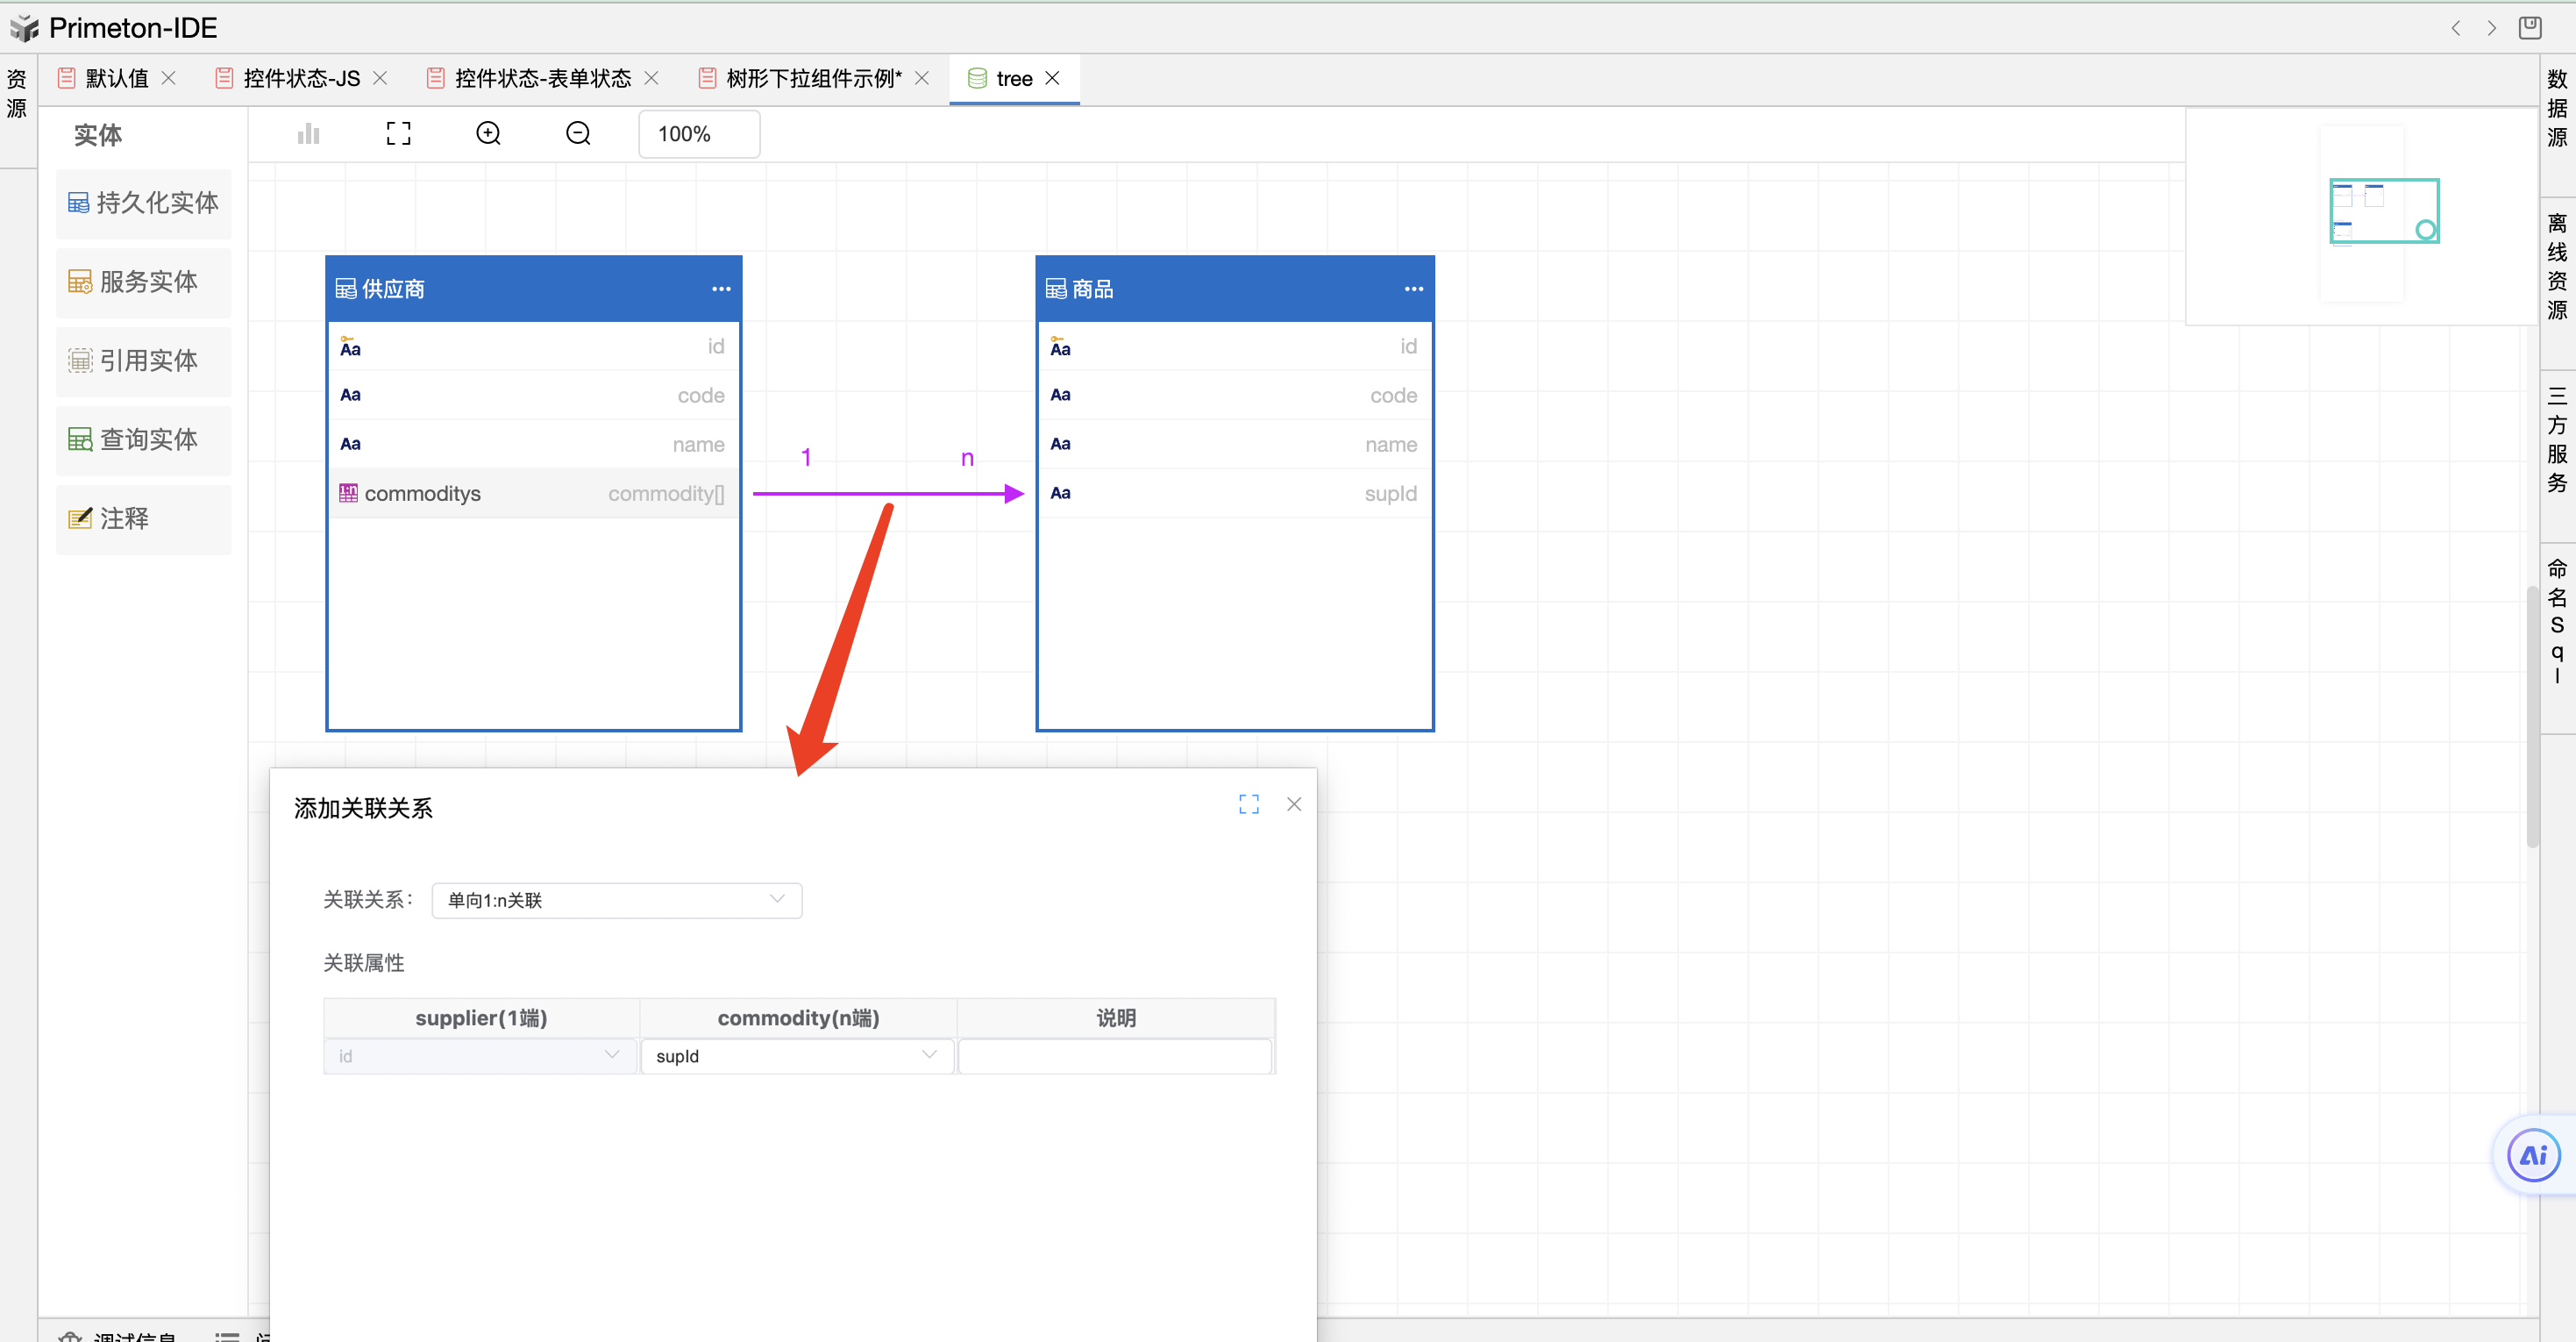This screenshot has height=1342, width=2576.
Task: Click the save icon in title bar
Action: click(2529, 27)
